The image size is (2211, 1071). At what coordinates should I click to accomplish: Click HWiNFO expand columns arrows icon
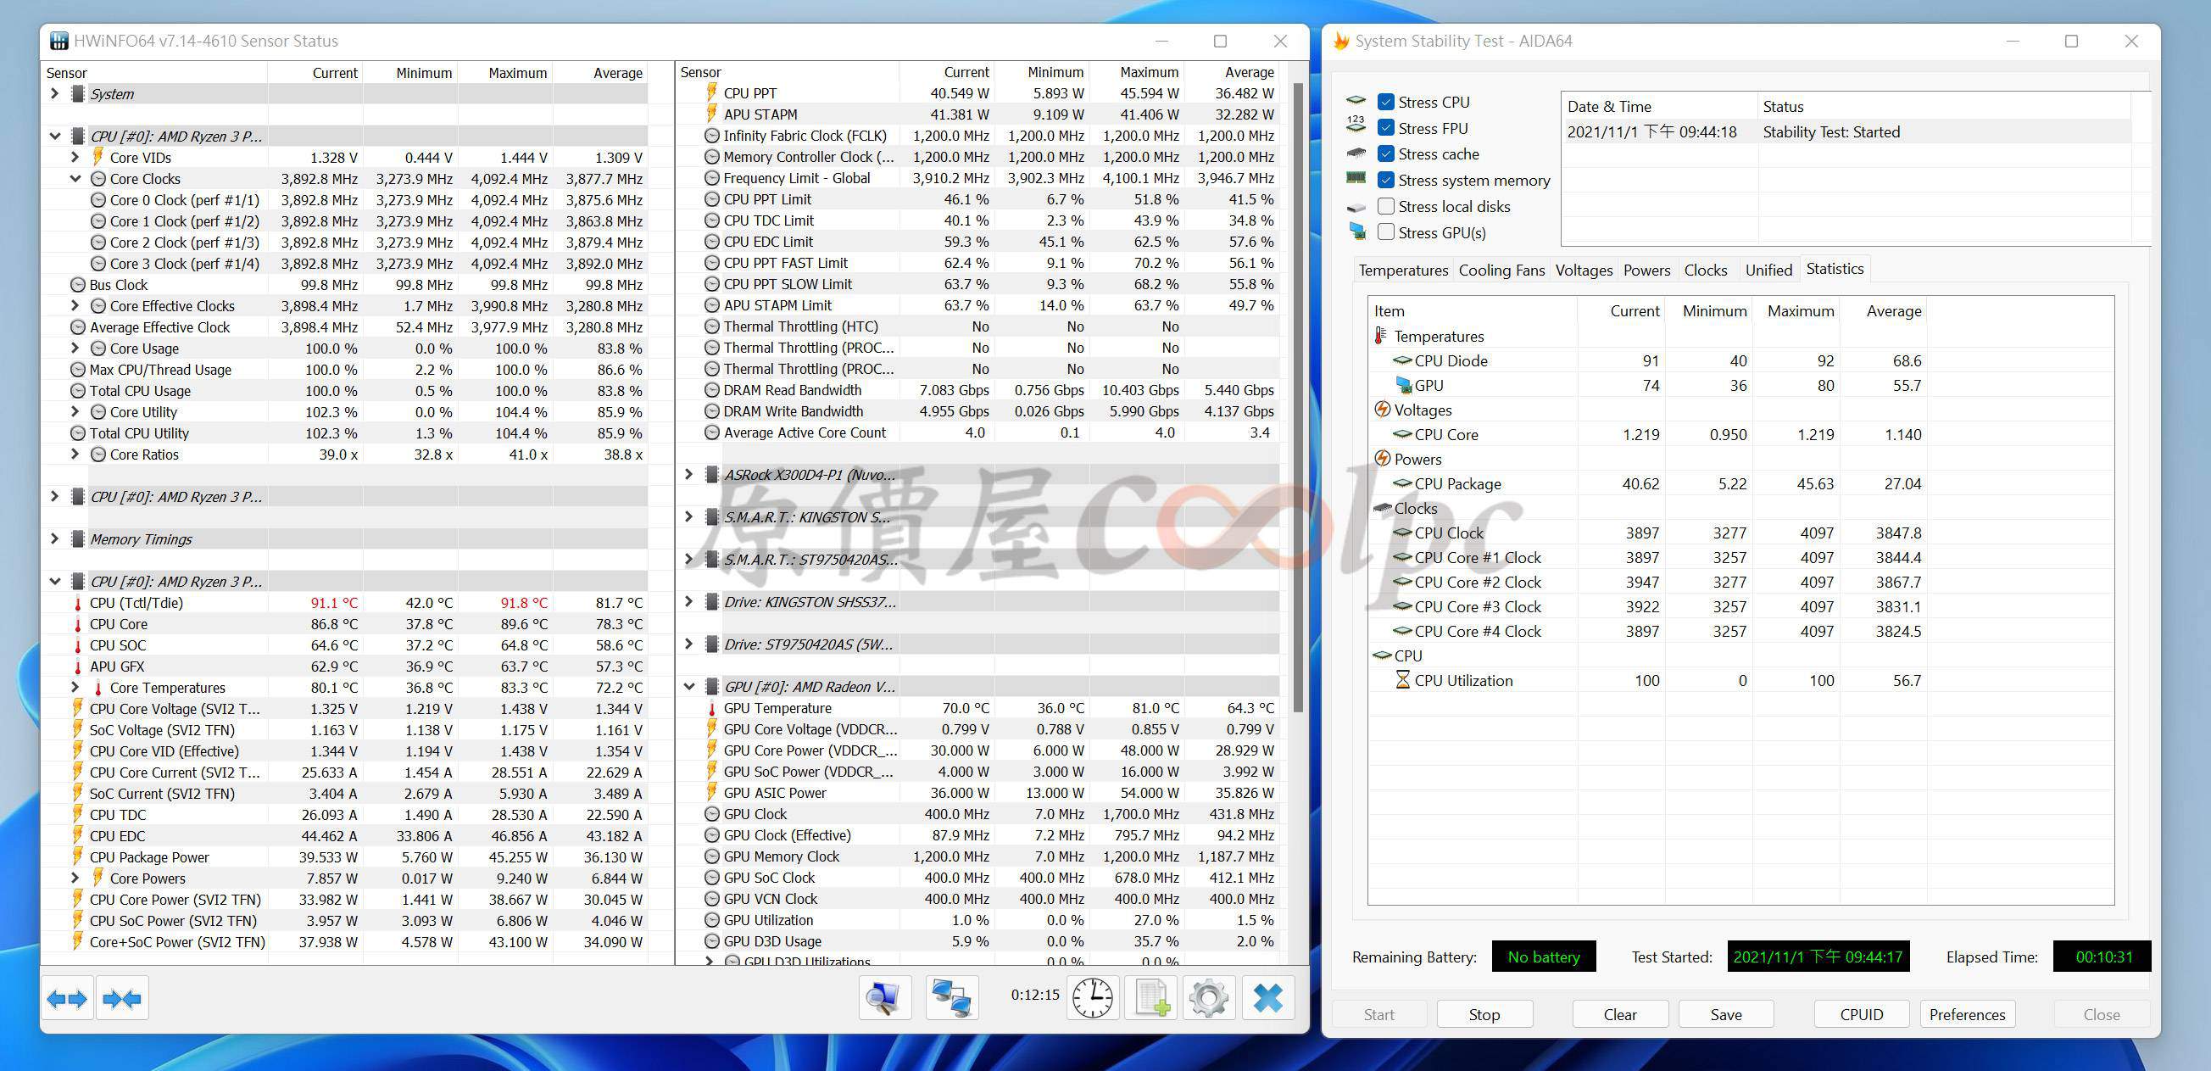tap(67, 998)
